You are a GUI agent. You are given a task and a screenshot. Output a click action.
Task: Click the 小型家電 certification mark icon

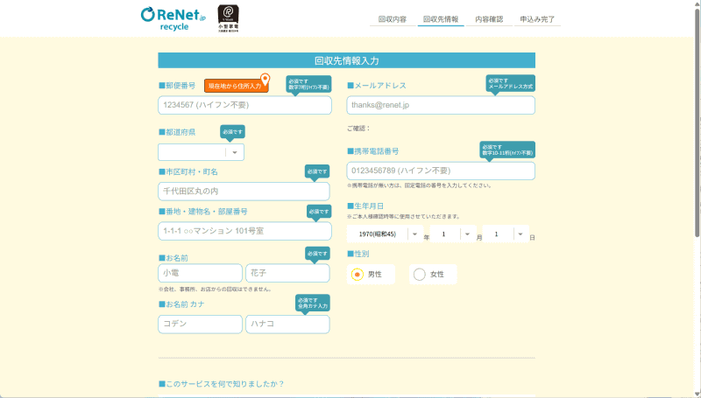[228, 18]
